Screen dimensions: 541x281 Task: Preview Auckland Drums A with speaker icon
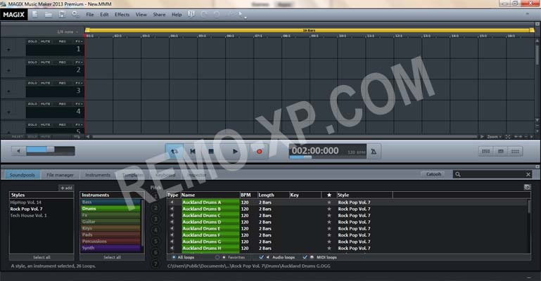point(172,202)
